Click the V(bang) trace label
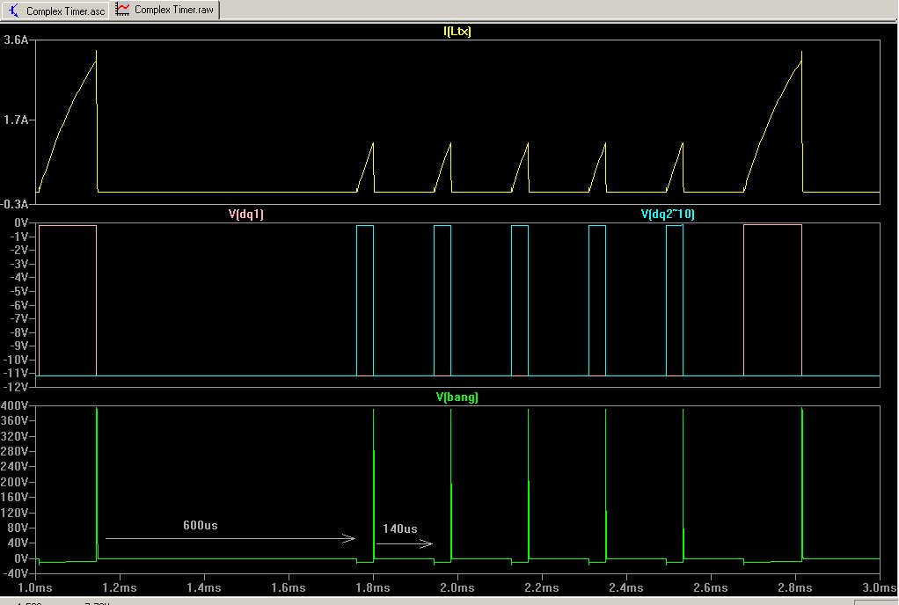 click(x=457, y=397)
